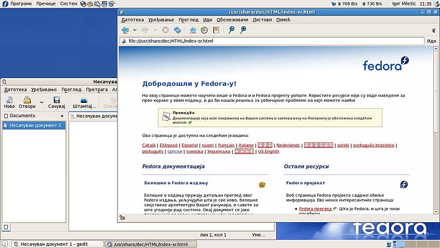Click gedit Ново toolbar icon

[x=9, y=102]
